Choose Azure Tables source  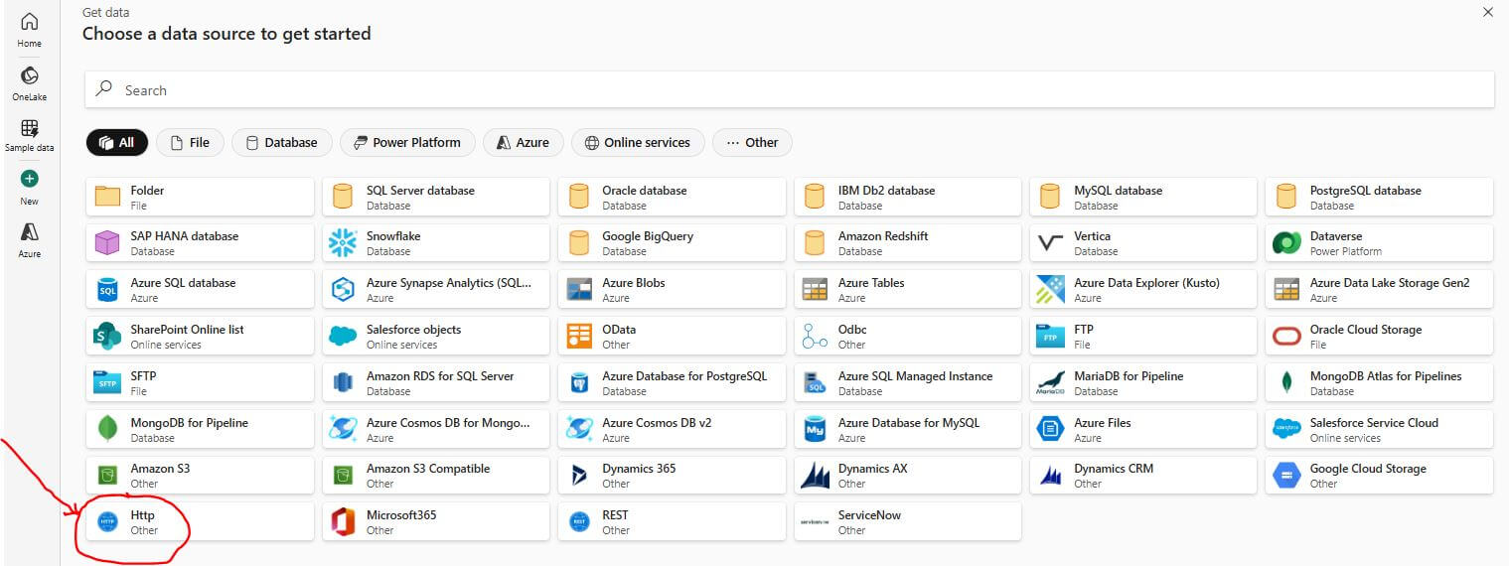[909, 290]
